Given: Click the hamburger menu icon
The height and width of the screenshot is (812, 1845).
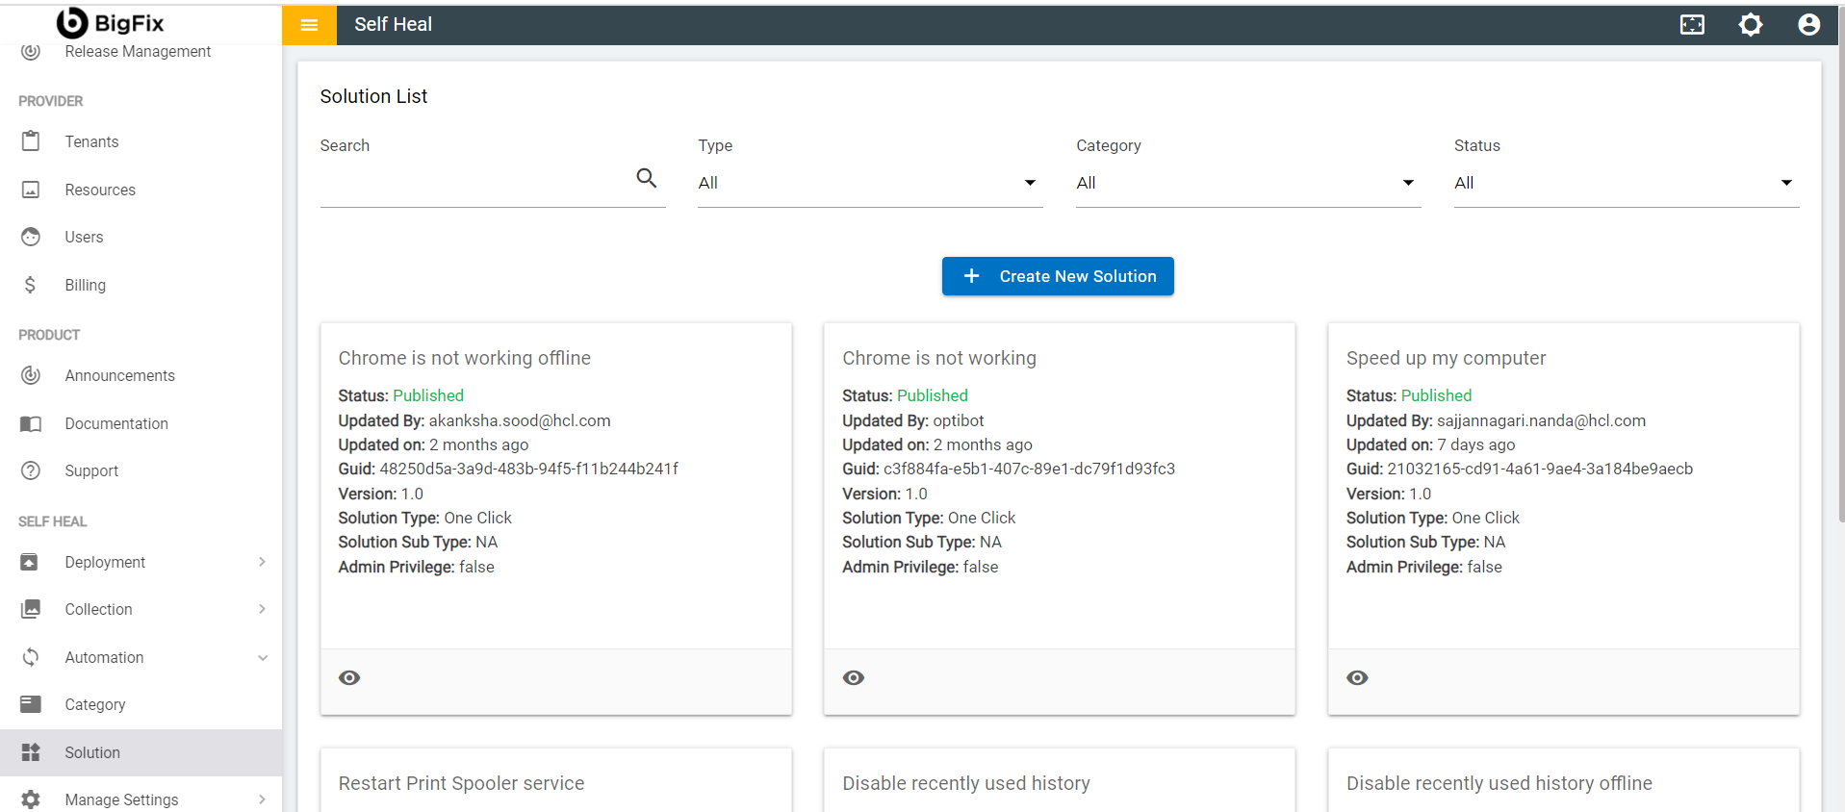Looking at the screenshot, I should (x=309, y=25).
